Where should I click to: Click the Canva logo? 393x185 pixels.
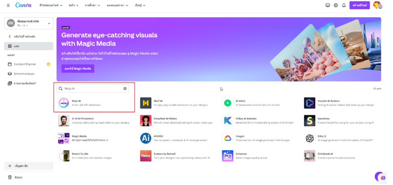coord(23,5)
